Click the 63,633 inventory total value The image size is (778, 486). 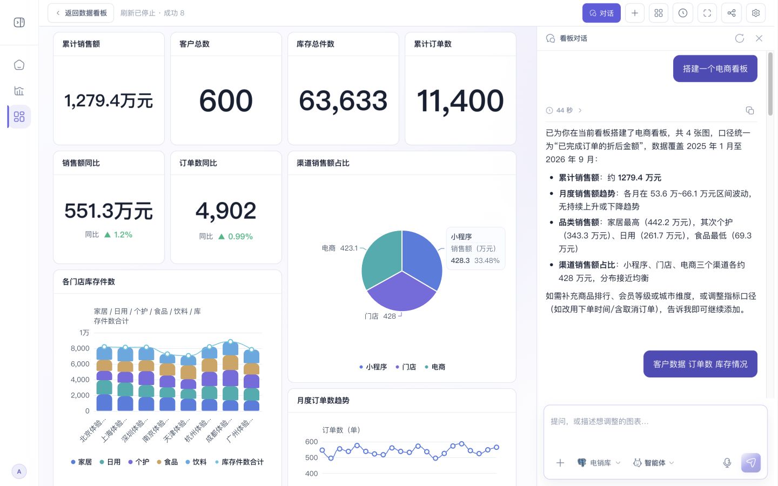pos(343,101)
